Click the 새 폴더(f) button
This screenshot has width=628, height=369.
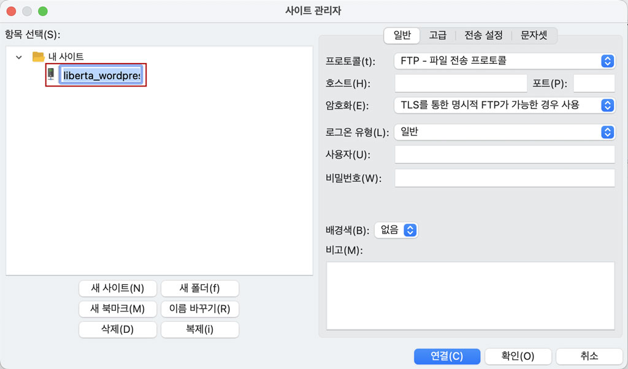click(199, 288)
